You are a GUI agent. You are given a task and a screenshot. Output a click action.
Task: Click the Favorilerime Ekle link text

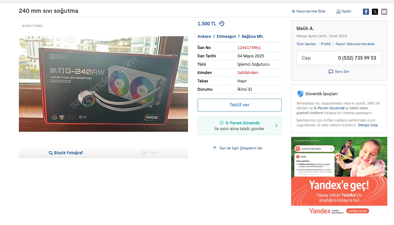(311, 11)
